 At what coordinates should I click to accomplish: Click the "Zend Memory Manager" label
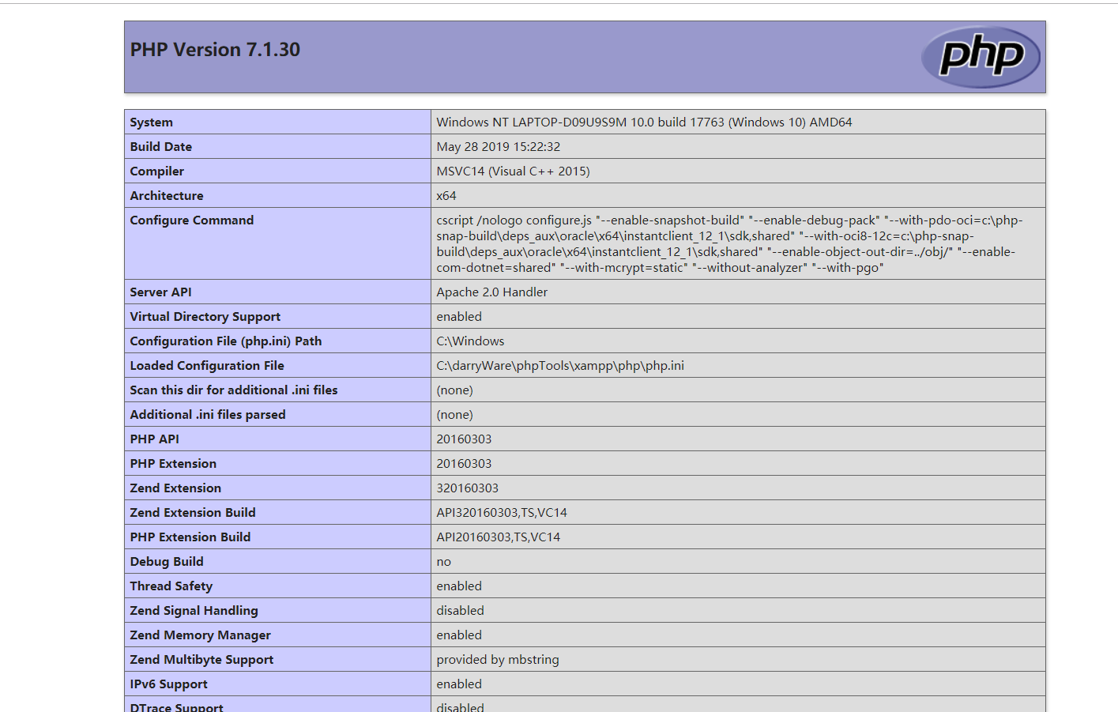201,635
